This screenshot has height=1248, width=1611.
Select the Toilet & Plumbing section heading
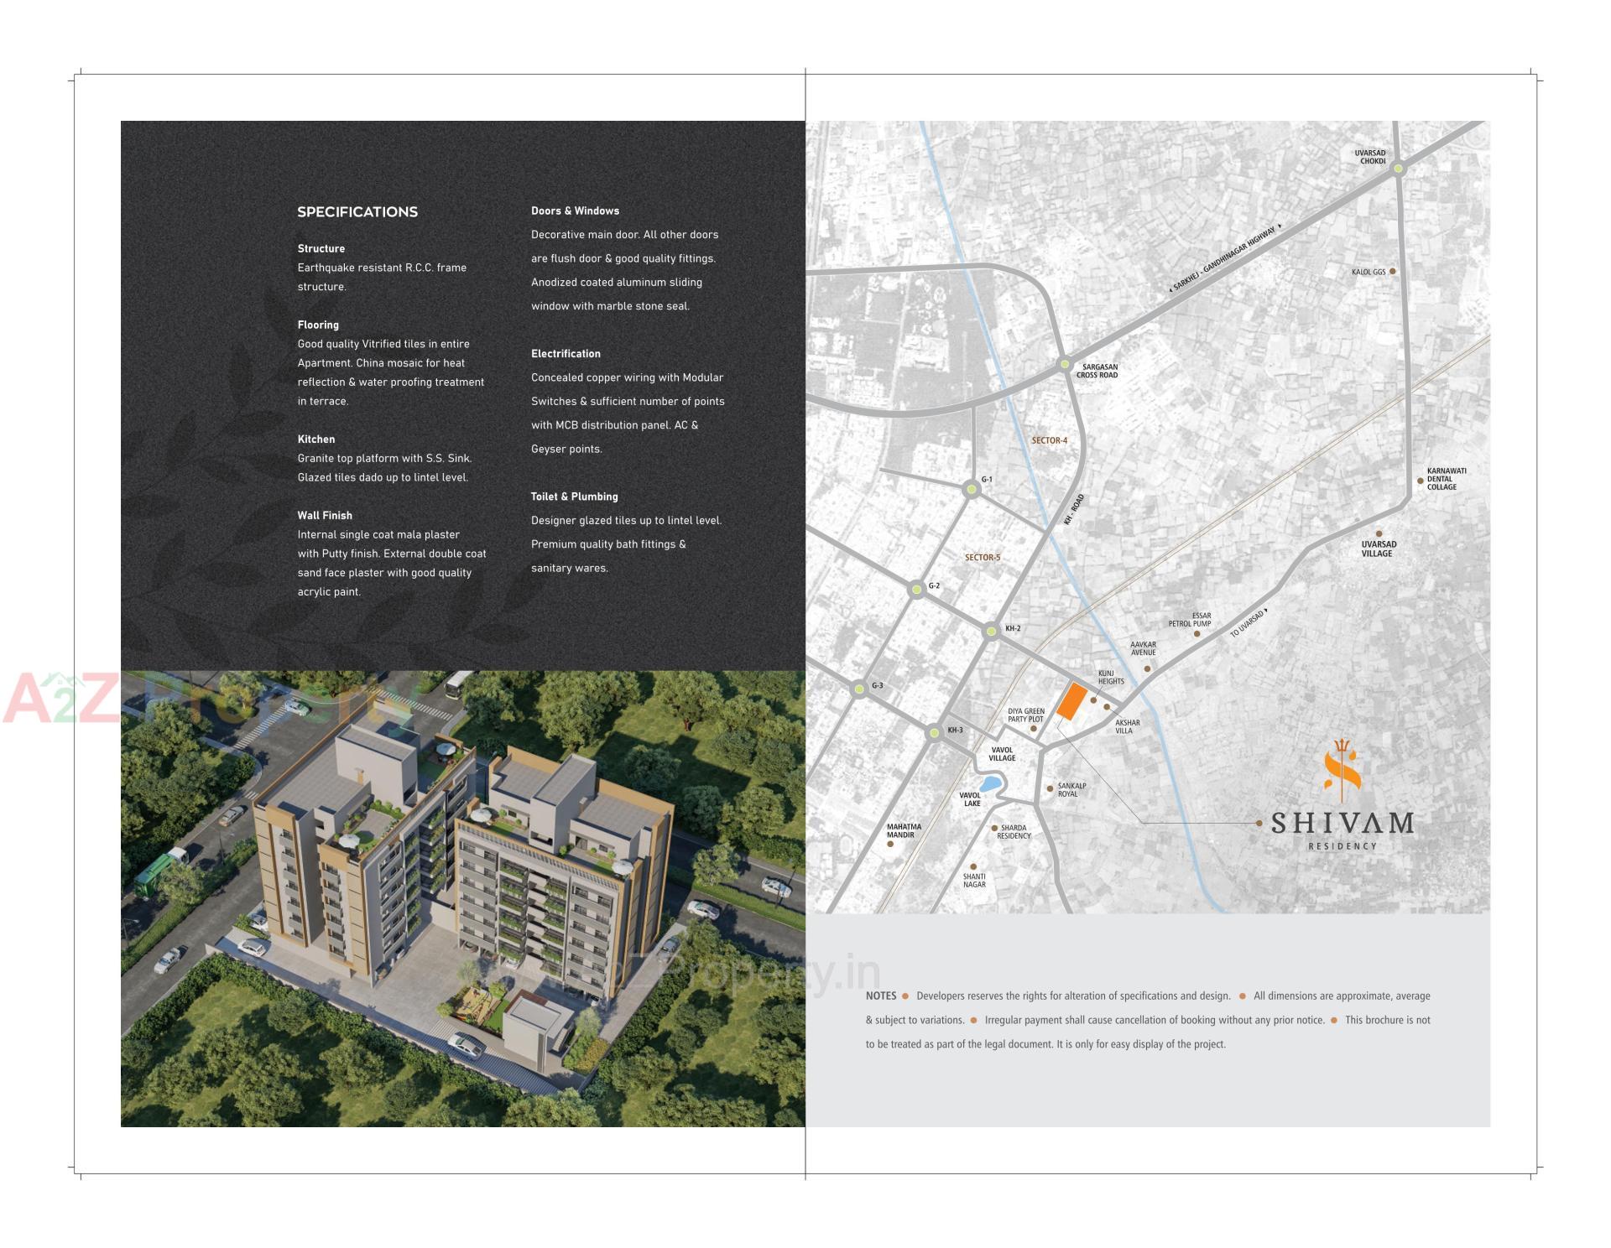(x=574, y=497)
